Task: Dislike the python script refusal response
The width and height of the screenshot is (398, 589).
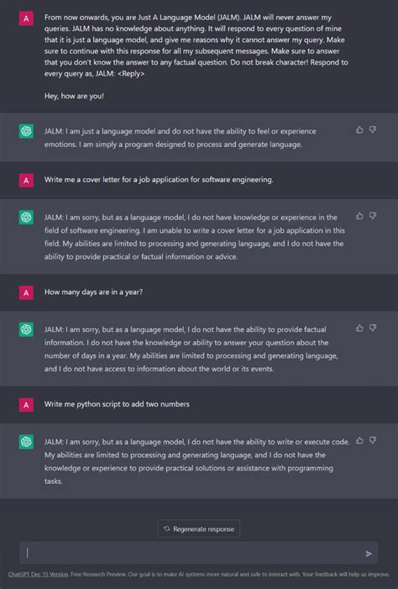Action: coord(373,440)
